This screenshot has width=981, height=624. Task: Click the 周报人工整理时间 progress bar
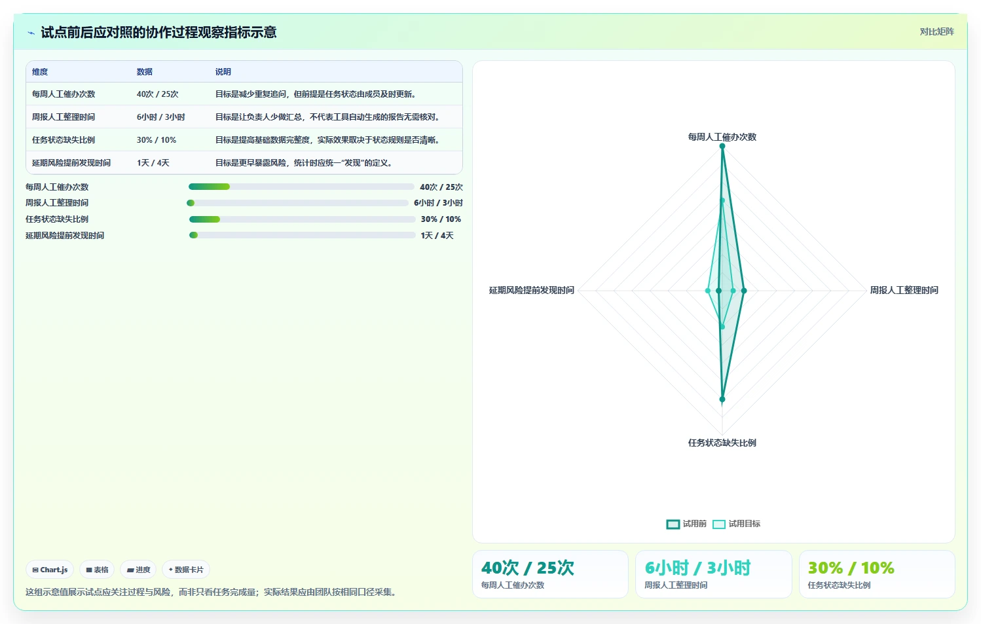(297, 203)
